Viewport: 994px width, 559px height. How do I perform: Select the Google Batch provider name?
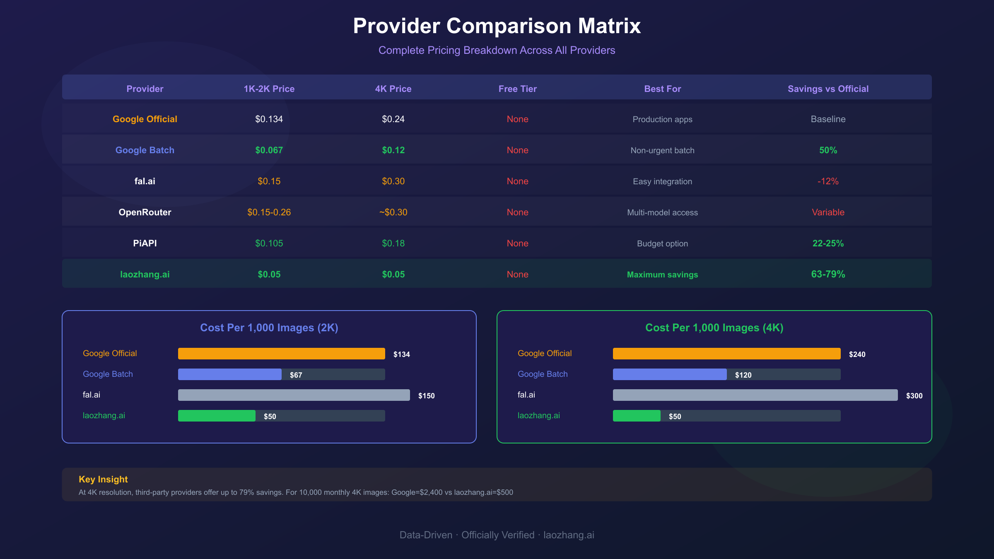click(145, 150)
